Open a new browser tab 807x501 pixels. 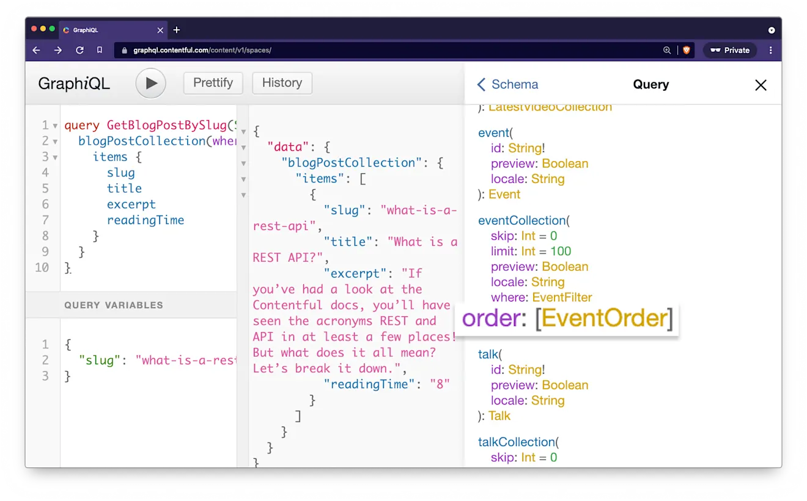[177, 30]
